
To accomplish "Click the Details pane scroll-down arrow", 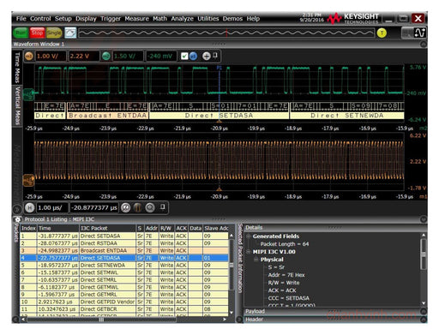I will coord(424,303).
